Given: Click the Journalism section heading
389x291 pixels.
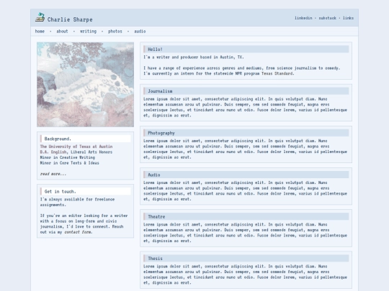Looking at the screenshot, I should coord(246,91).
